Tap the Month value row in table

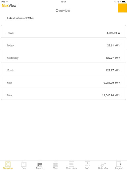tap(63, 69)
